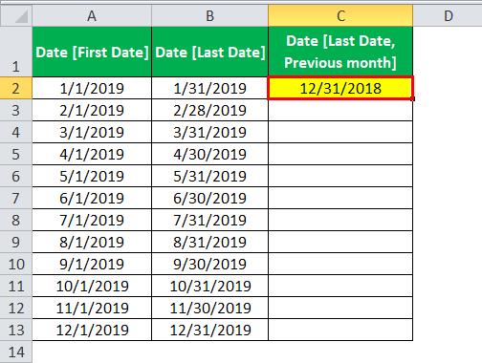482x363 pixels.
Task: Select column D header
Action: 448,16
